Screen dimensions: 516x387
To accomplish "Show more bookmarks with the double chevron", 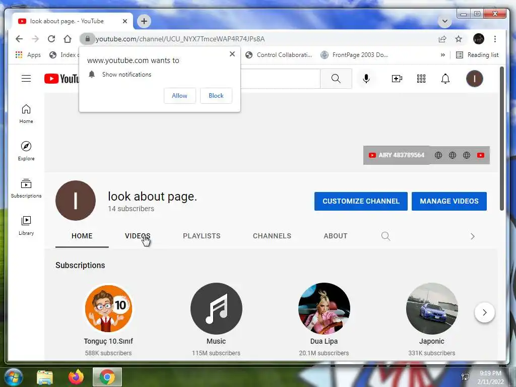I will coord(442,55).
